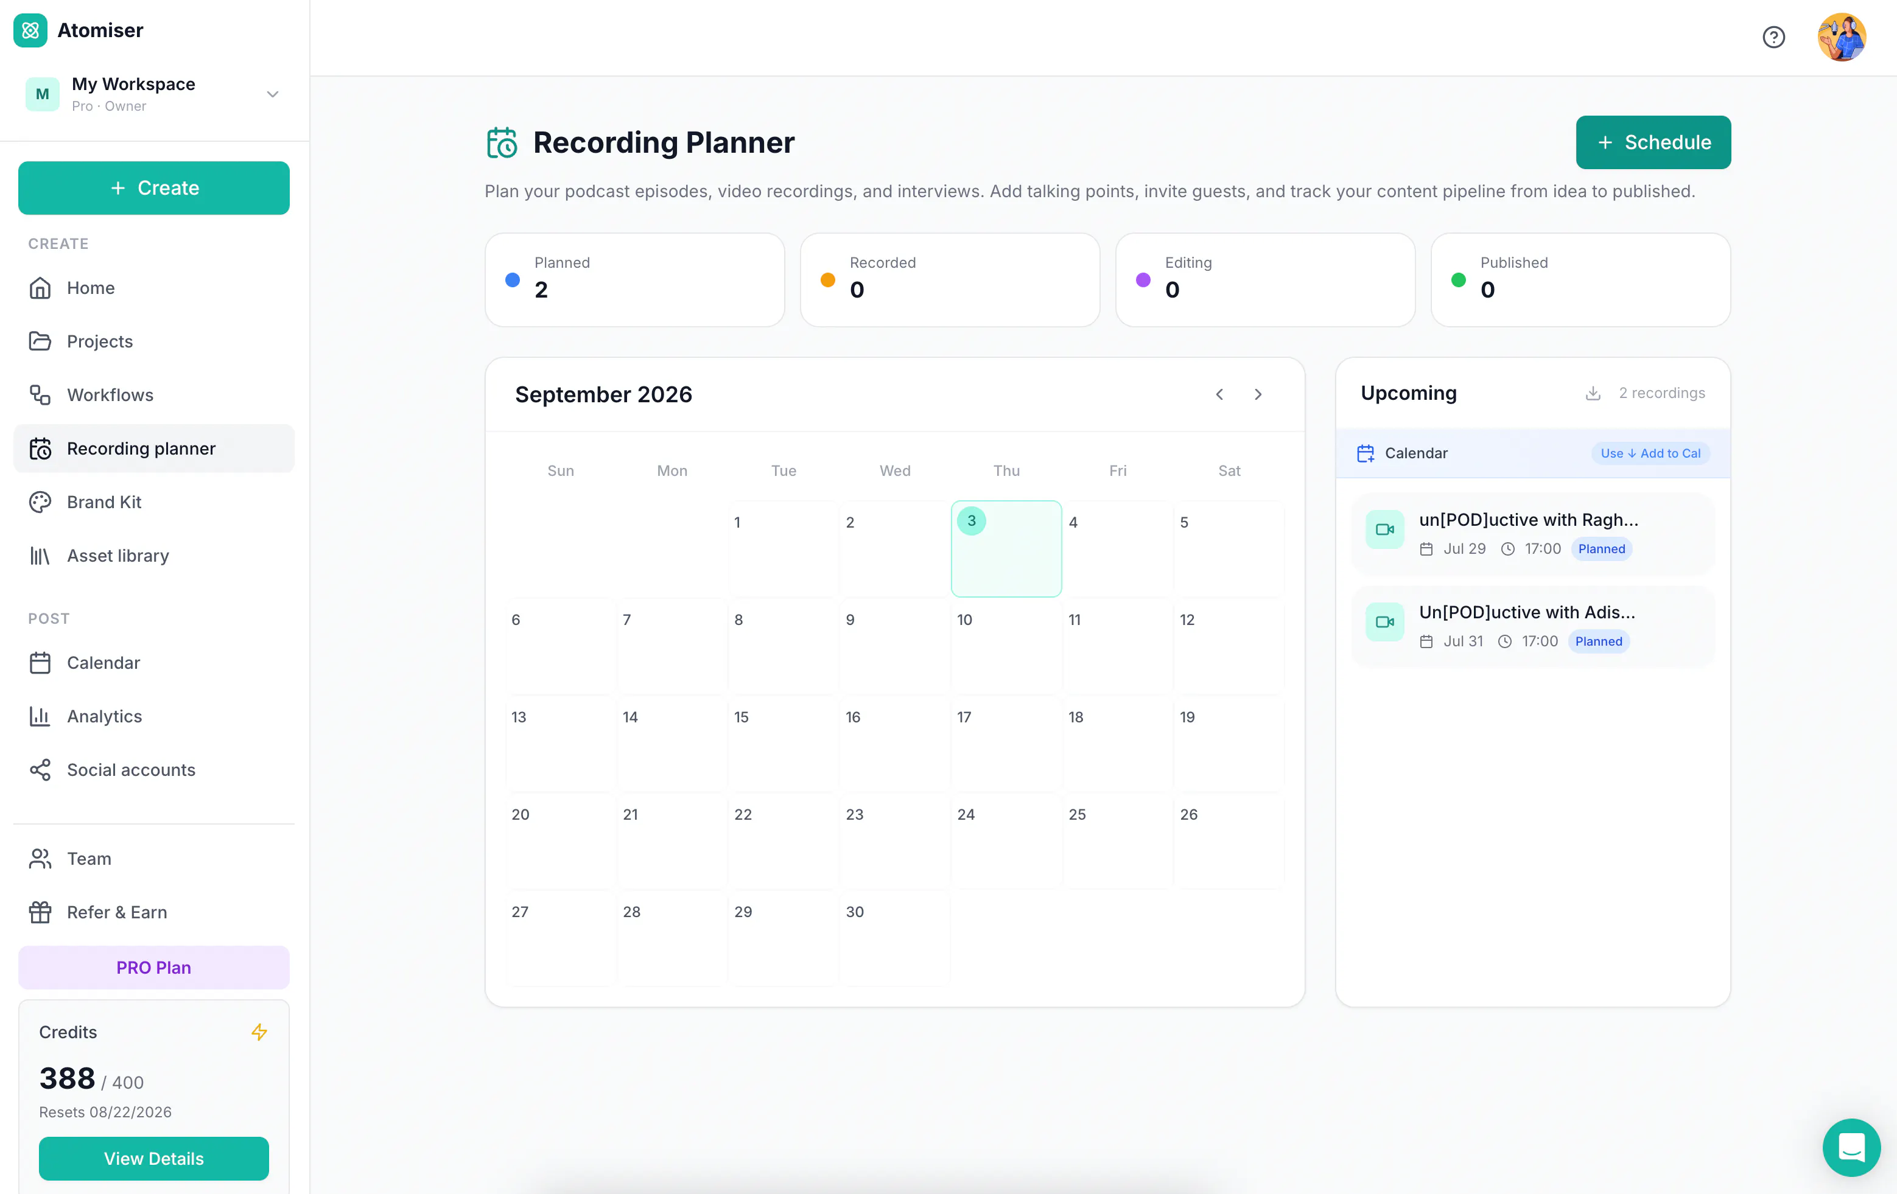This screenshot has width=1897, height=1194.
Task: Select September 6 calendar cell
Action: click(560, 646)
